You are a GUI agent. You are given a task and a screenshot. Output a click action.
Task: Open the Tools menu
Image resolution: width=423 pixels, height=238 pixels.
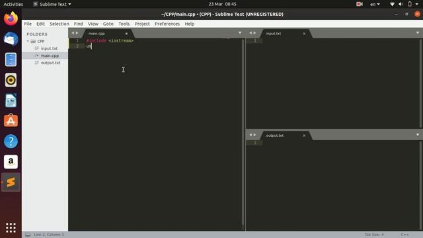[x=124, y=24]
